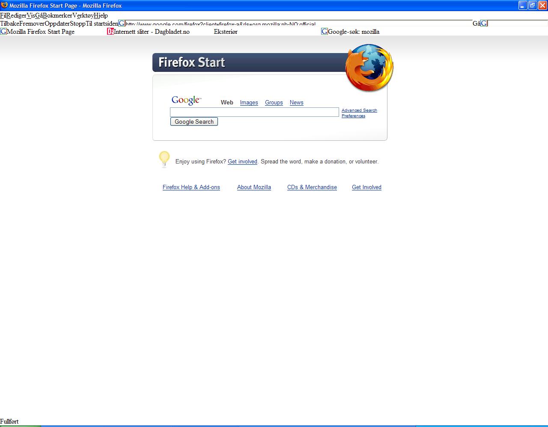548x427 pixels.
Task: Click the Firefox globe logo on the page
Action: tap(369, 67)
